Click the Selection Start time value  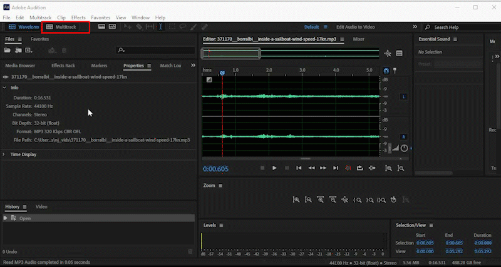click(425, 243)
